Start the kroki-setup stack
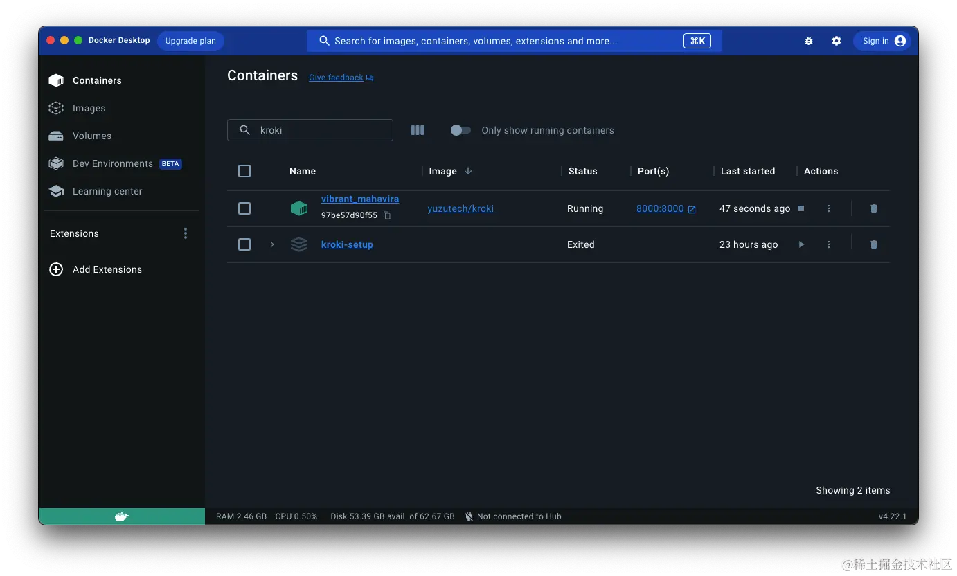 pyautogui.click(x=801, y=244)
